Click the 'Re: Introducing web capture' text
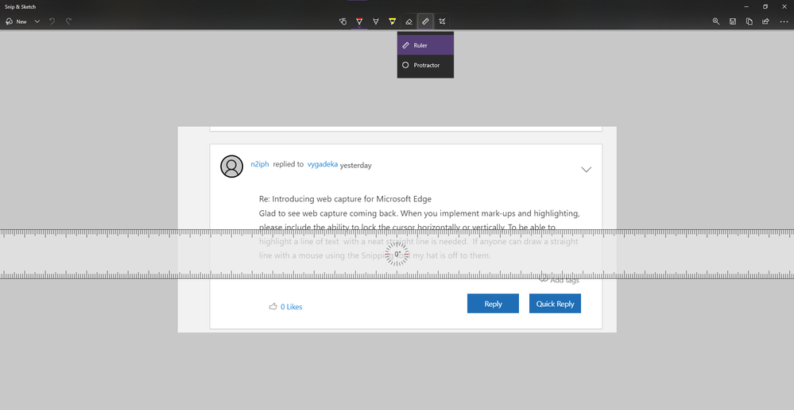The height and width of the screenshot is (410, 794). click(x=345, y=199)
